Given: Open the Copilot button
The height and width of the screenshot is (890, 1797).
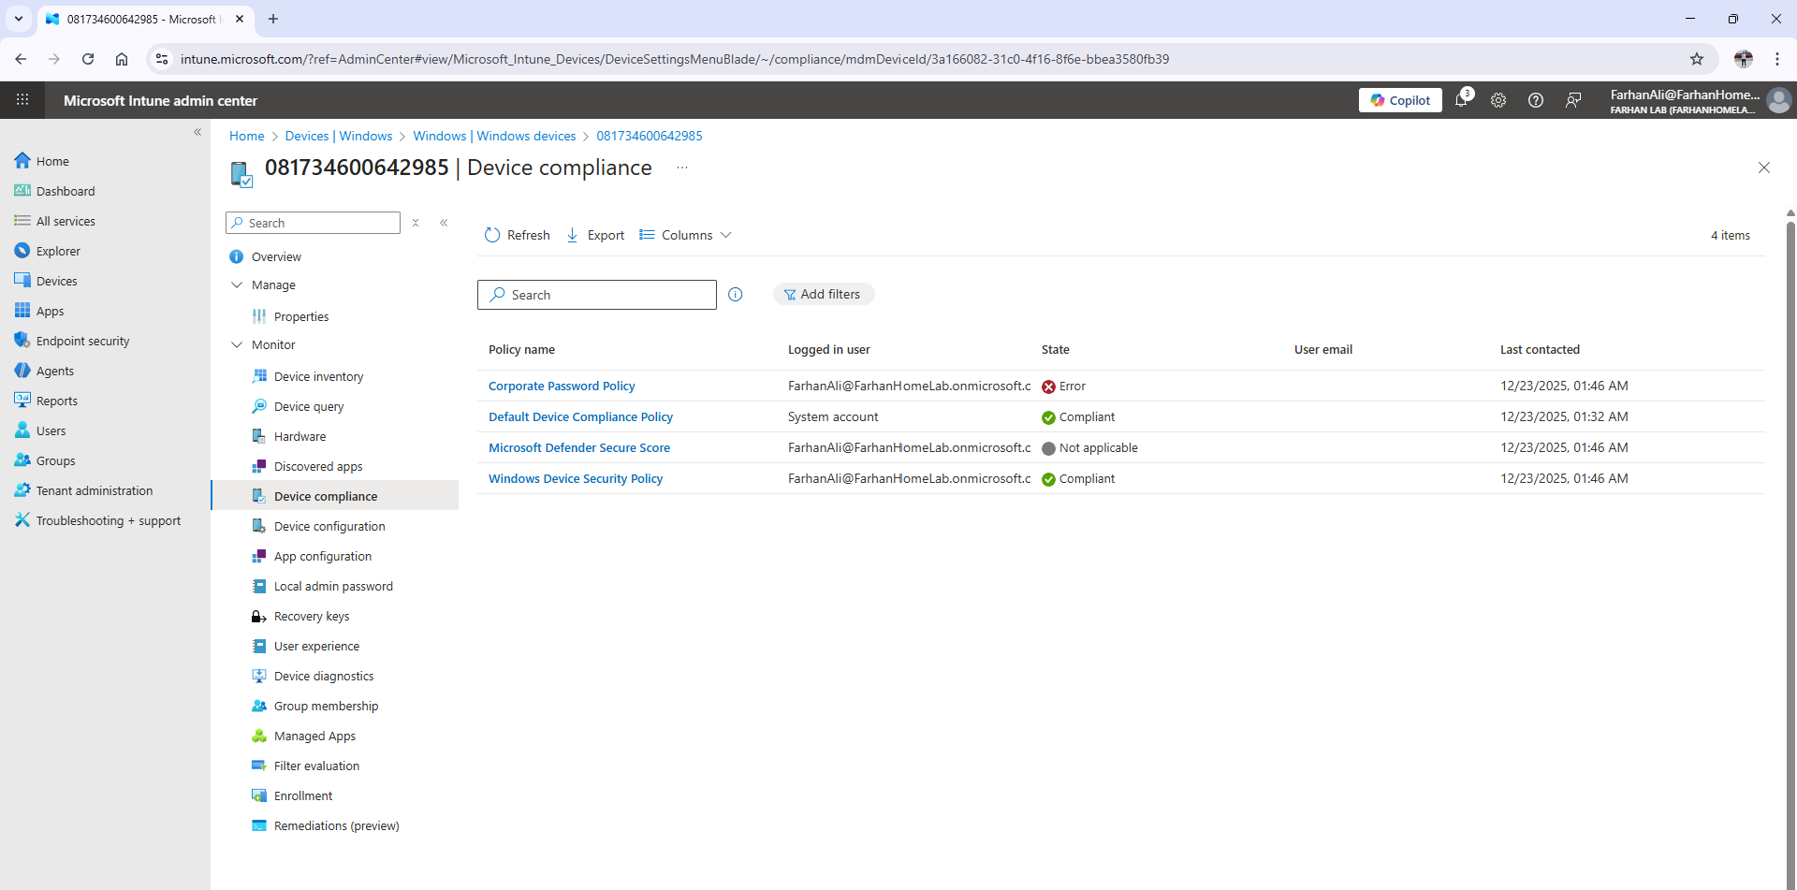Looking at the screenshot, I should point(1400,100).
